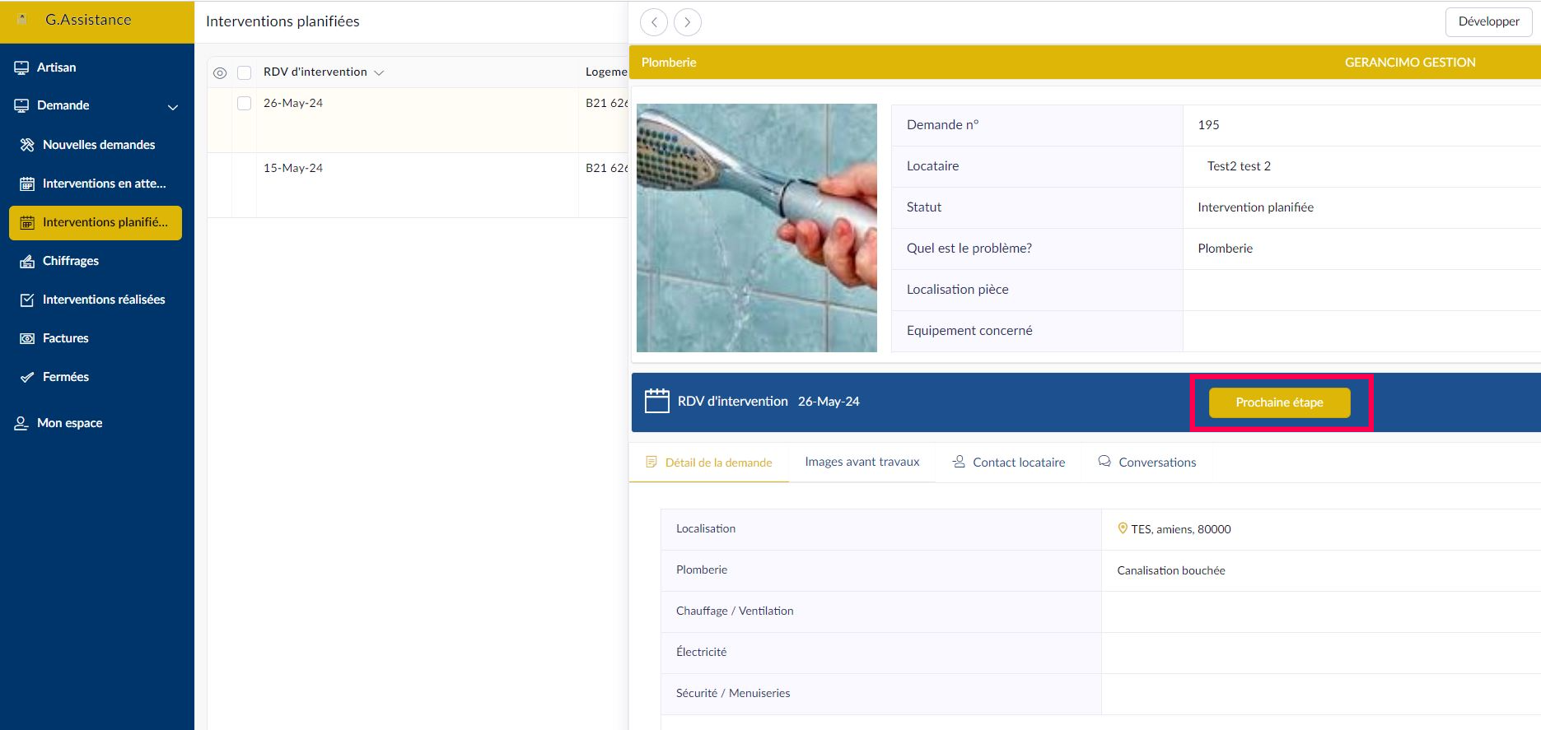
Task: Click the Mon espace user icon
Action: [21, 423]
